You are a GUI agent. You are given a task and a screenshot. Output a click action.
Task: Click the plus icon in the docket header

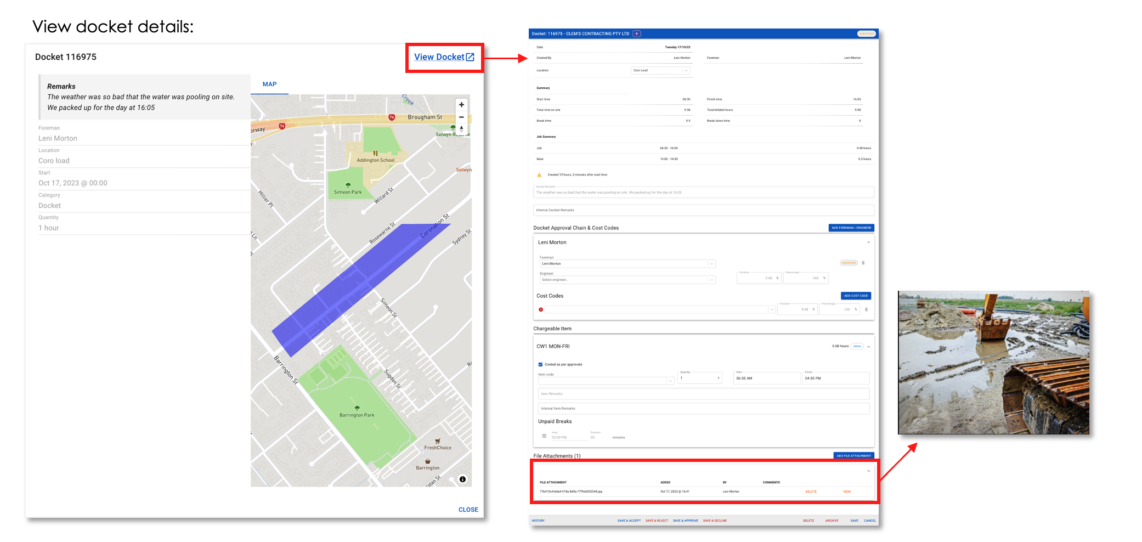[636, 33]
